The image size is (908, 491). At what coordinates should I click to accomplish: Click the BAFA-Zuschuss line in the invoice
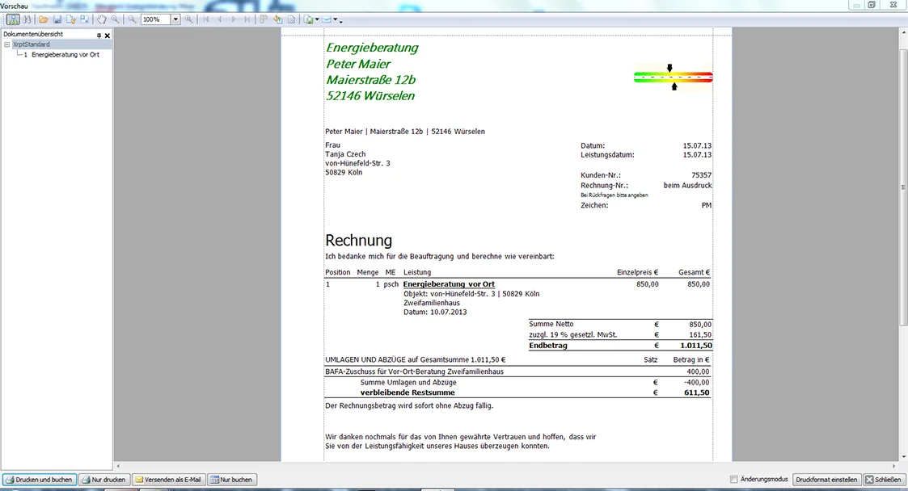pyautogui.click(x=414, y=371)
